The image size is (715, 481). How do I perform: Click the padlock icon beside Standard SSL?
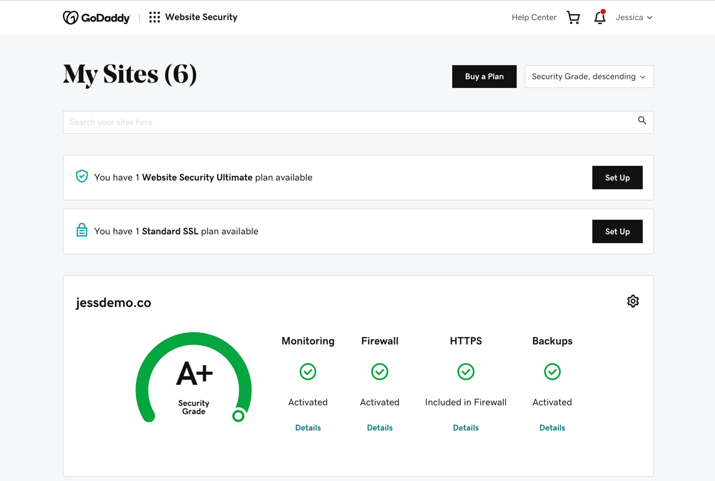click(82, 230)
